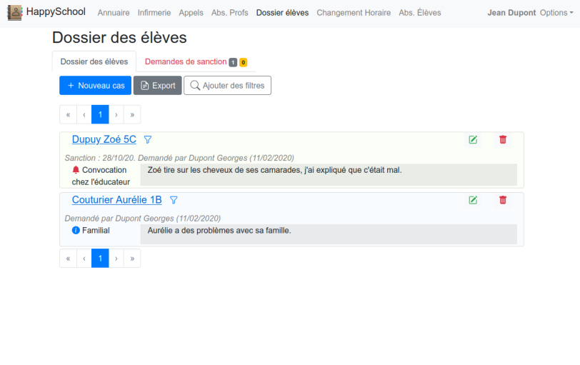The height and width of the screenshot is (365, 580).
Task: Go to last page in bottom pagination
Action: point(132,258)
